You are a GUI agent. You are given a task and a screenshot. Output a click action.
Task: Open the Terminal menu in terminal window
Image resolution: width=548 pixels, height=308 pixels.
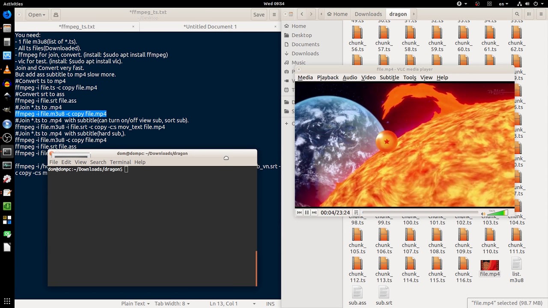point(120,162)
